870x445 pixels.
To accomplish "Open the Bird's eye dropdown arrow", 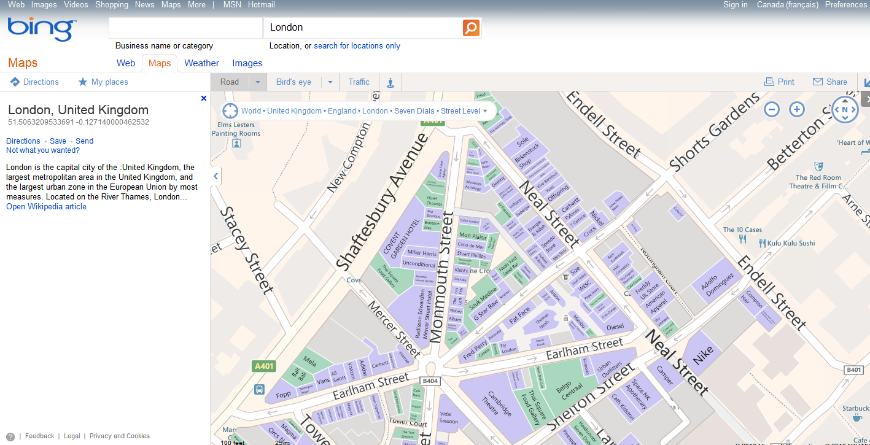I will coord(330,82).
